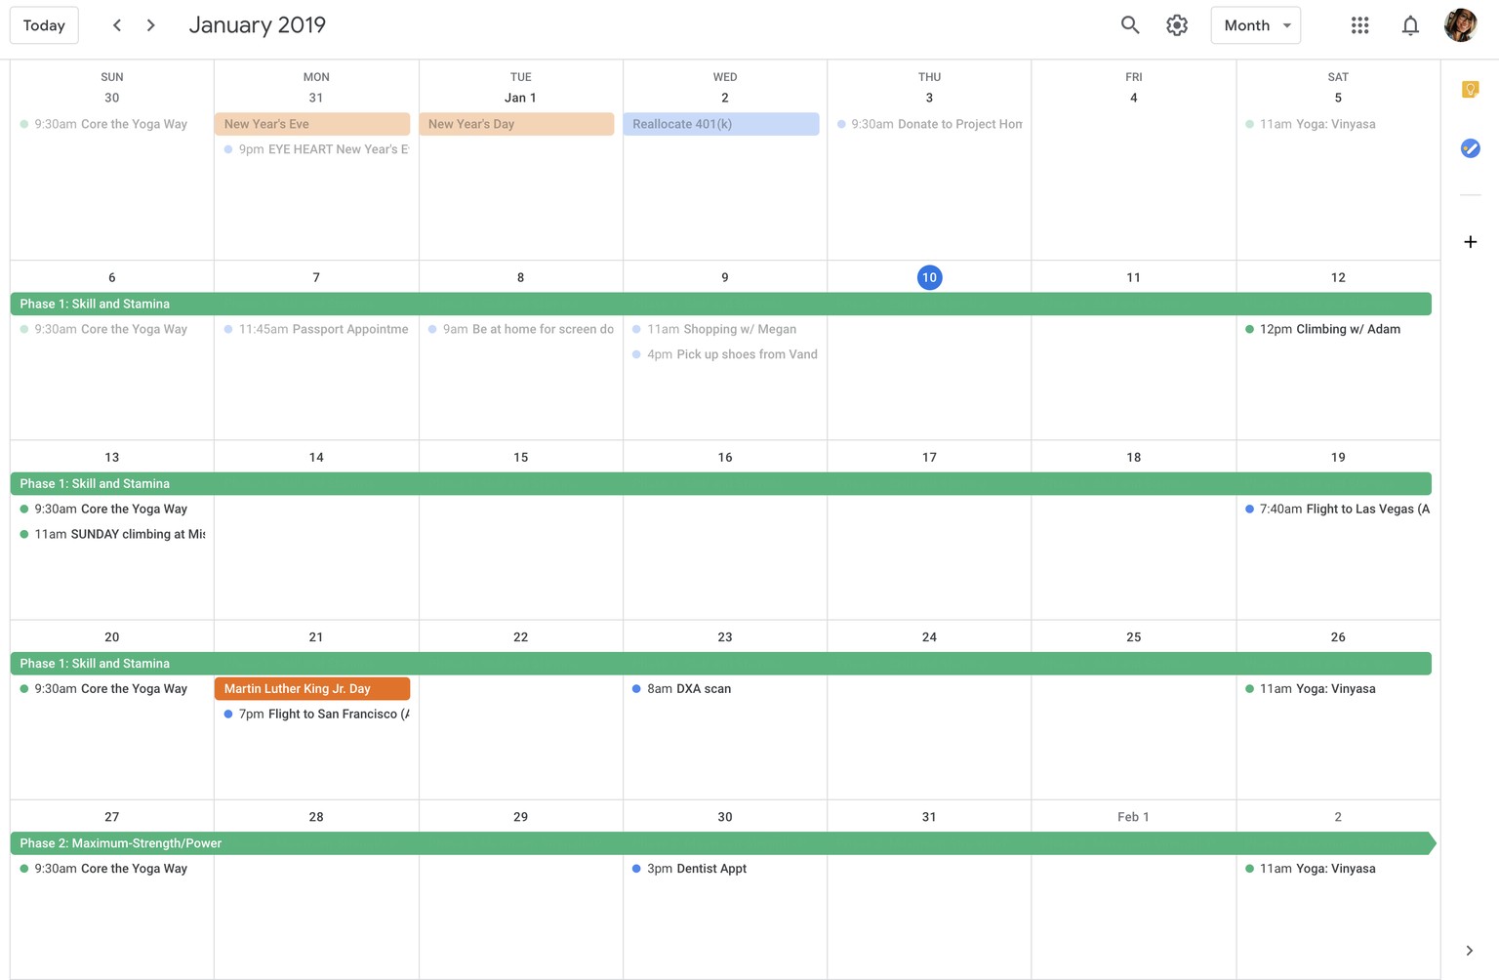
Task: Open the Google apps grid
Action: 1359,25
